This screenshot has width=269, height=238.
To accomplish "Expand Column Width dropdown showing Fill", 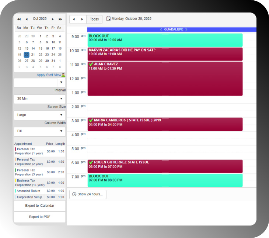I will 39,131.
